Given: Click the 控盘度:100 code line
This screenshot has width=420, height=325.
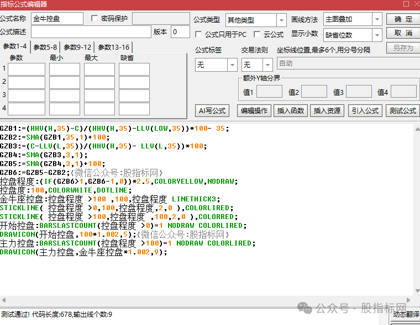Looking at the screenshot, I should 66,190.
